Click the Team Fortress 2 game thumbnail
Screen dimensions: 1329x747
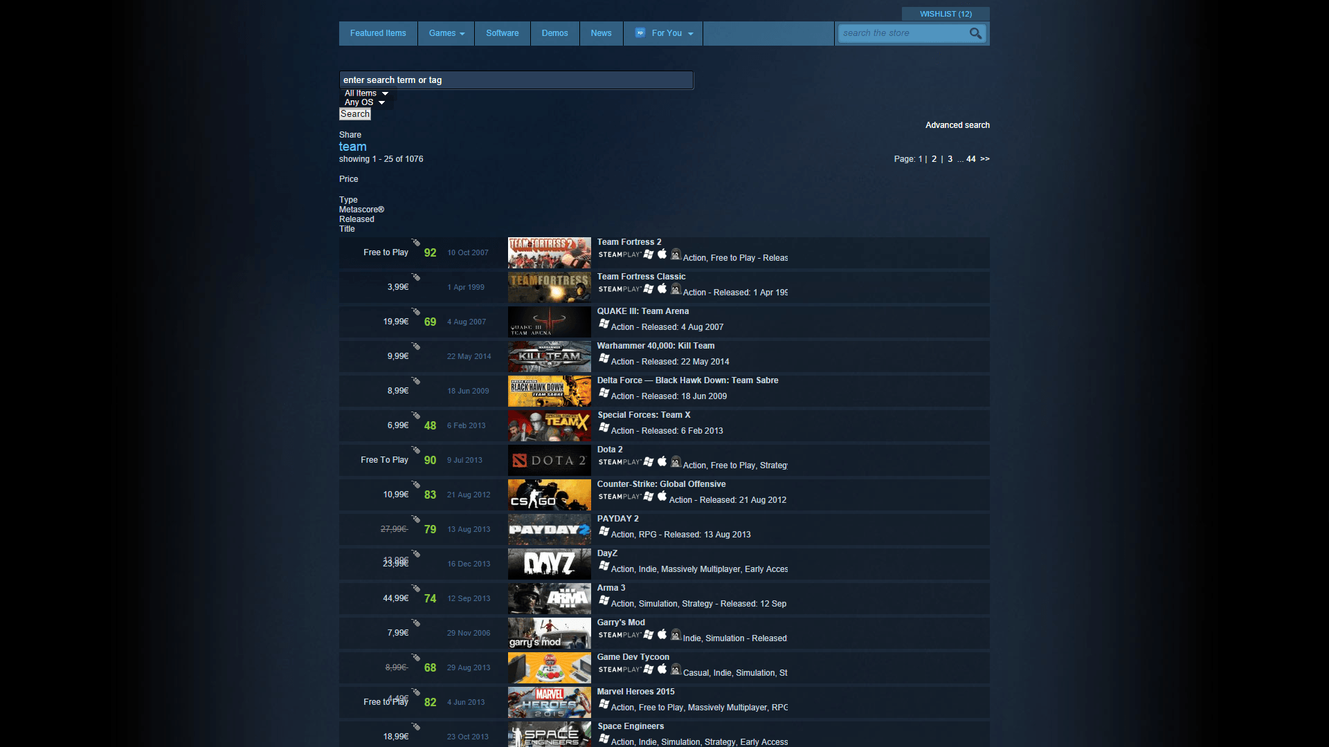pyautogui.click(x=550, y=252)
